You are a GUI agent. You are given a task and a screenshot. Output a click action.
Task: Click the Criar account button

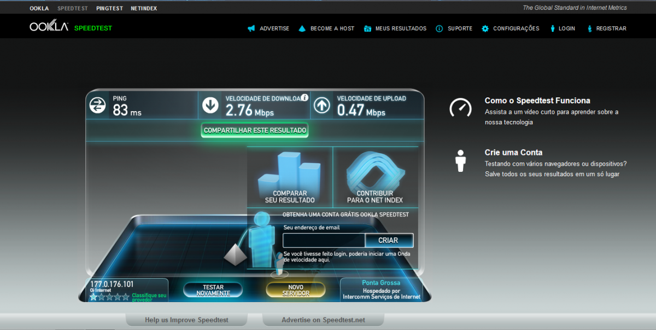pos(389,240)
